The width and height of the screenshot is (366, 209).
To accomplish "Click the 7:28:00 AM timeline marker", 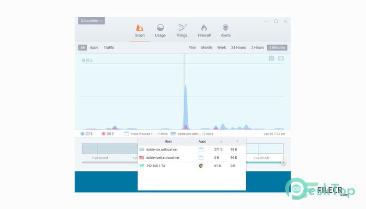I will click(x=100, y=158).
